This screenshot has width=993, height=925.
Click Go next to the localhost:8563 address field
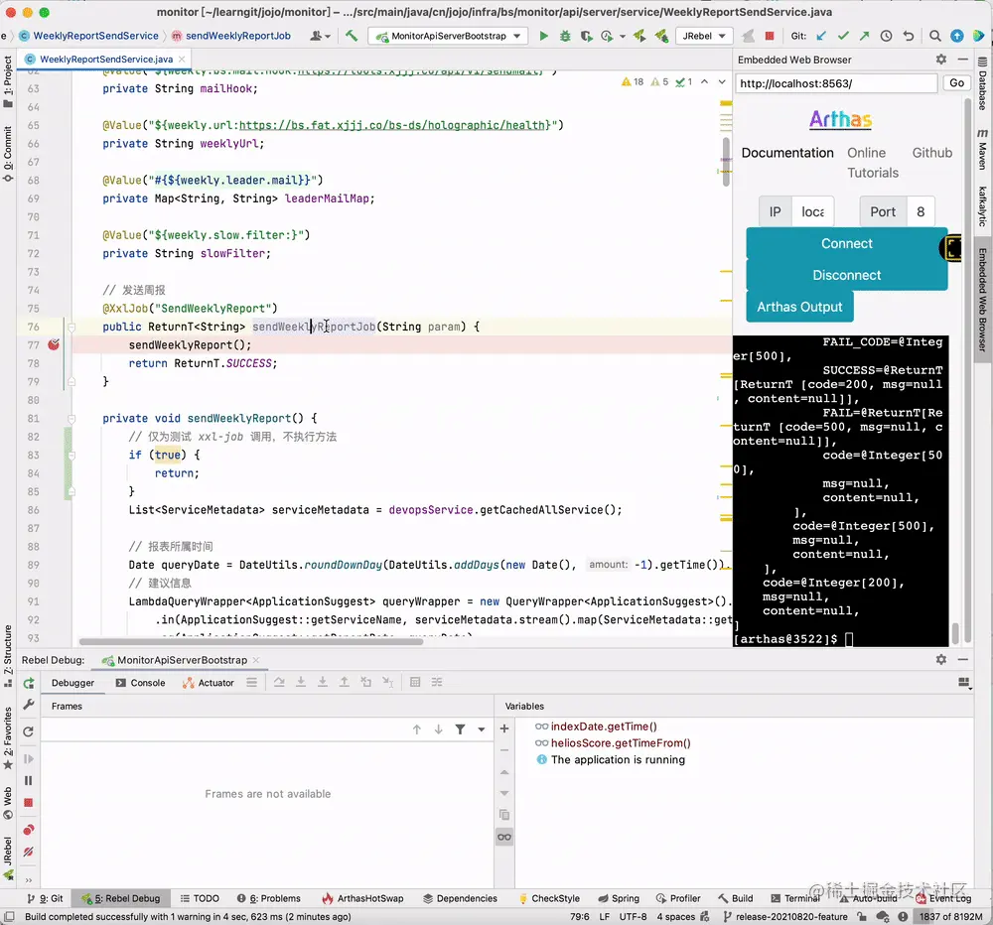(x=954, y=83)
